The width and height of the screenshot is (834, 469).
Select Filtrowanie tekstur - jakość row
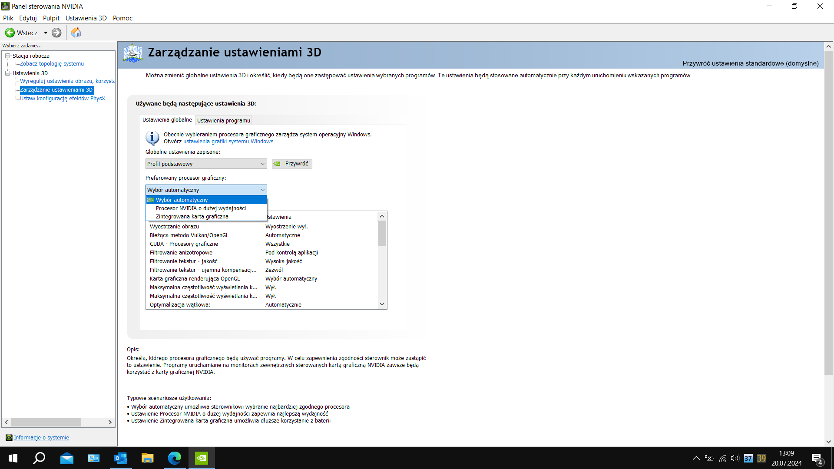pyautogui.click(x=262, y=261)
